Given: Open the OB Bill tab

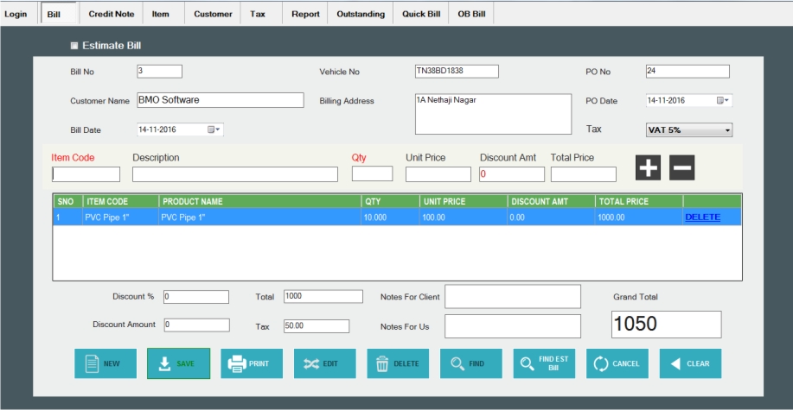Looking at the screenshot, I should click(471, 14).
